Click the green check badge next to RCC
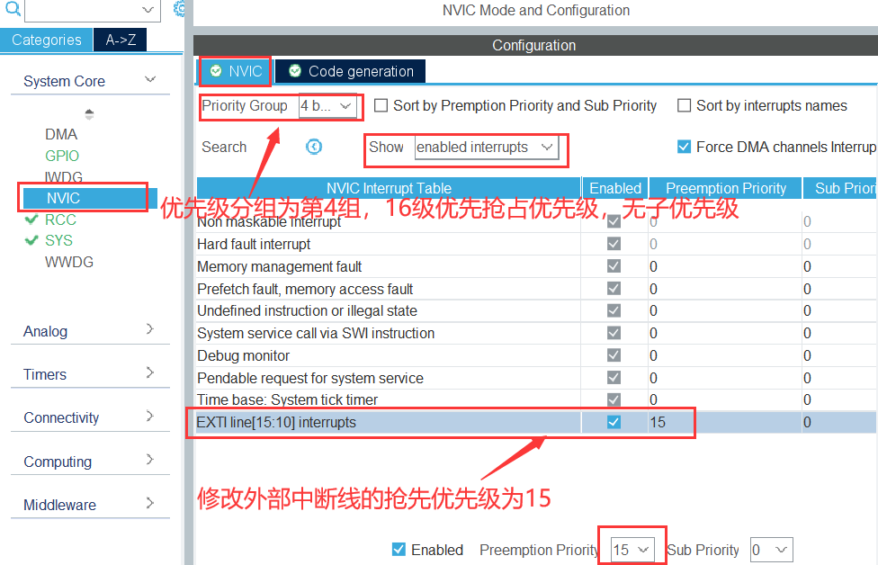Viewport: 878px width, 565px height. coord(29,219)
